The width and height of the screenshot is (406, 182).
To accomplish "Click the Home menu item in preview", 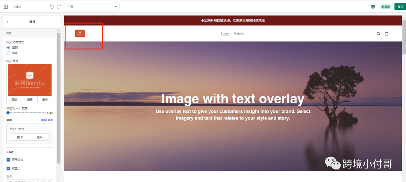I will [225, 33].
